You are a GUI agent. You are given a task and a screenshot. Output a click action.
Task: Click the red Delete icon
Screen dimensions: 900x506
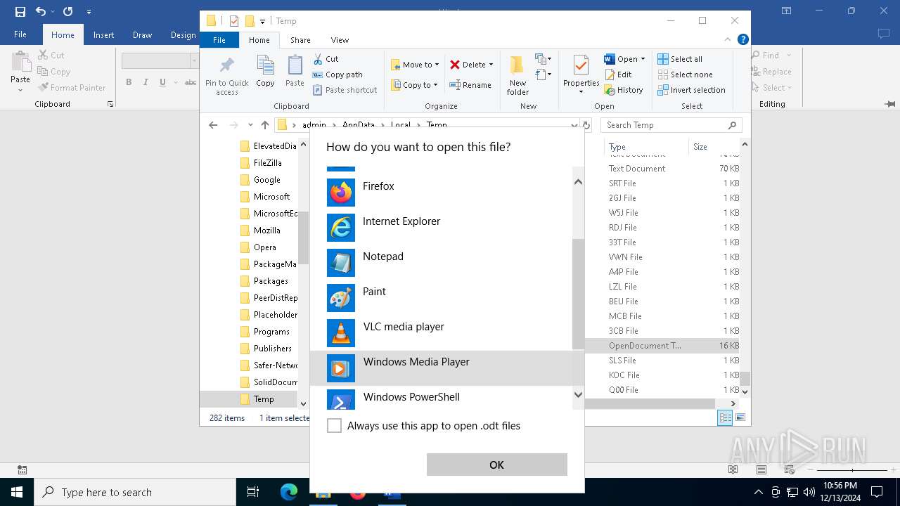pos(455,65)
